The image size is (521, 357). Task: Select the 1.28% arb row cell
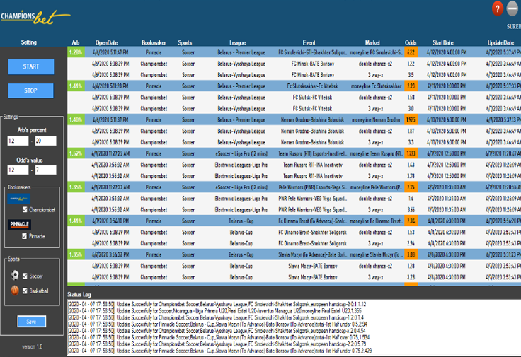point(76,52)
